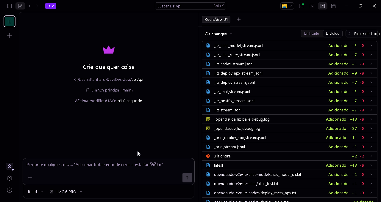This screenshot has width=381, height=202.
Task: Click Adicionado status of _orig_deploy_npx_stream.jsonl
Action: 336,138
